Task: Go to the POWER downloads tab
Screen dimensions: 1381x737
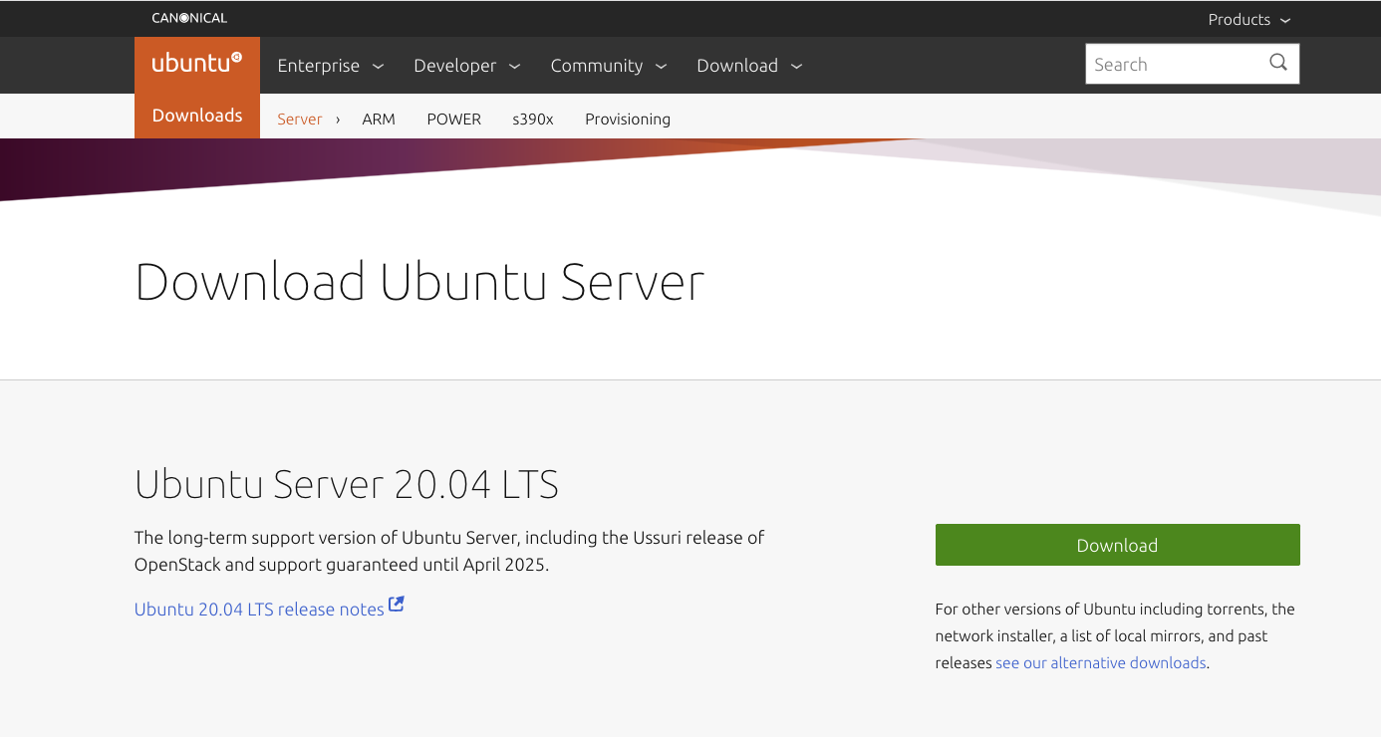Action: [x=454, y=120]
